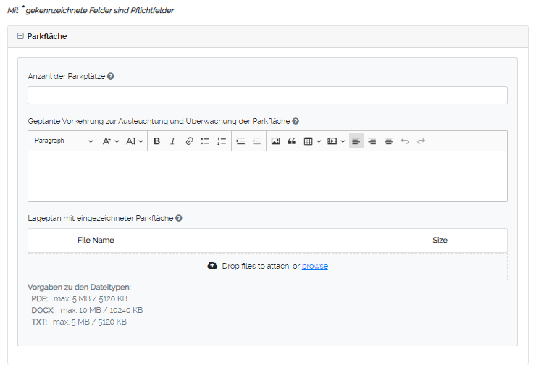
Task: Open the insert media dropdown
Action: [x=336, y=141]
